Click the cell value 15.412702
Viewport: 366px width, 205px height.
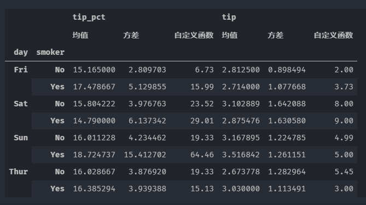[x=145, y=155]
